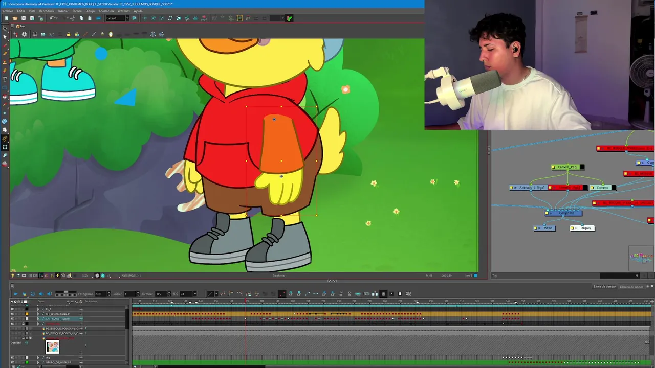655x368 pixels.
Task: Click the home Top breadcrumb icon
Action: tap(18, 26)
